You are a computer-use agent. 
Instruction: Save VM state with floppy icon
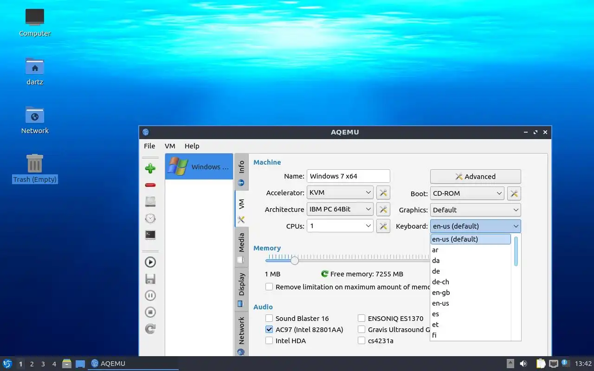(150, 279)
